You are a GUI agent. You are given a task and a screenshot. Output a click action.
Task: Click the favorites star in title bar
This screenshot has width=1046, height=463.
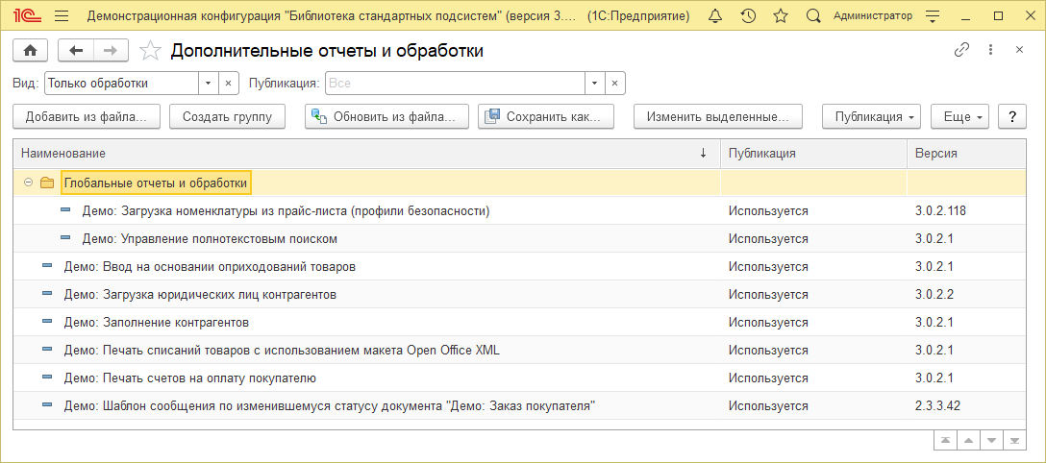(x=781, y=16)
